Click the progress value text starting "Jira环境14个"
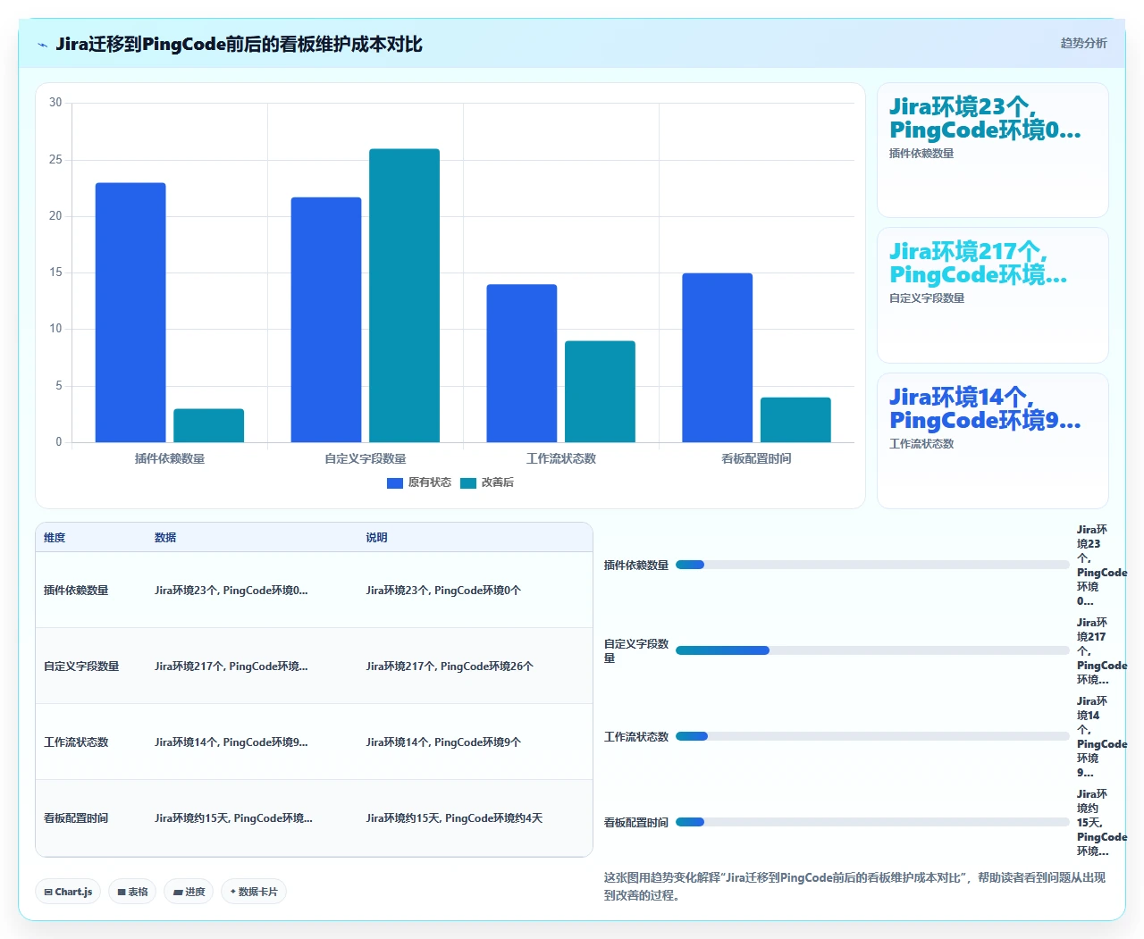The width and height of the screenshot is (1144, 939). pyautogui.click(x=1101, y=736)
